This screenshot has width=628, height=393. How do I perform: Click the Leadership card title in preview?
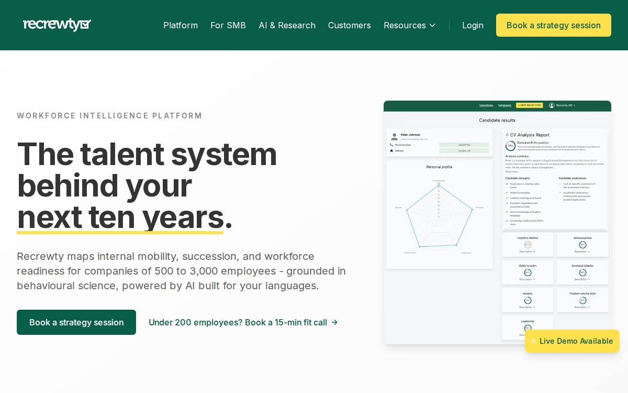(x=528, y=321)
